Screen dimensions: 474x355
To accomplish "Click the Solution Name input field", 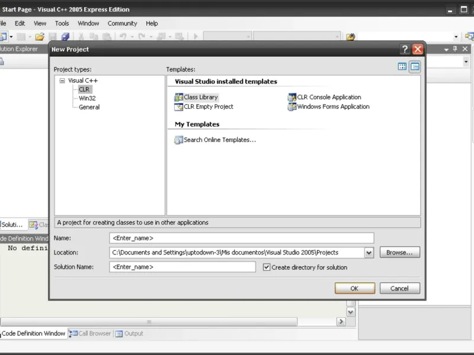I will tap(182, 267).
